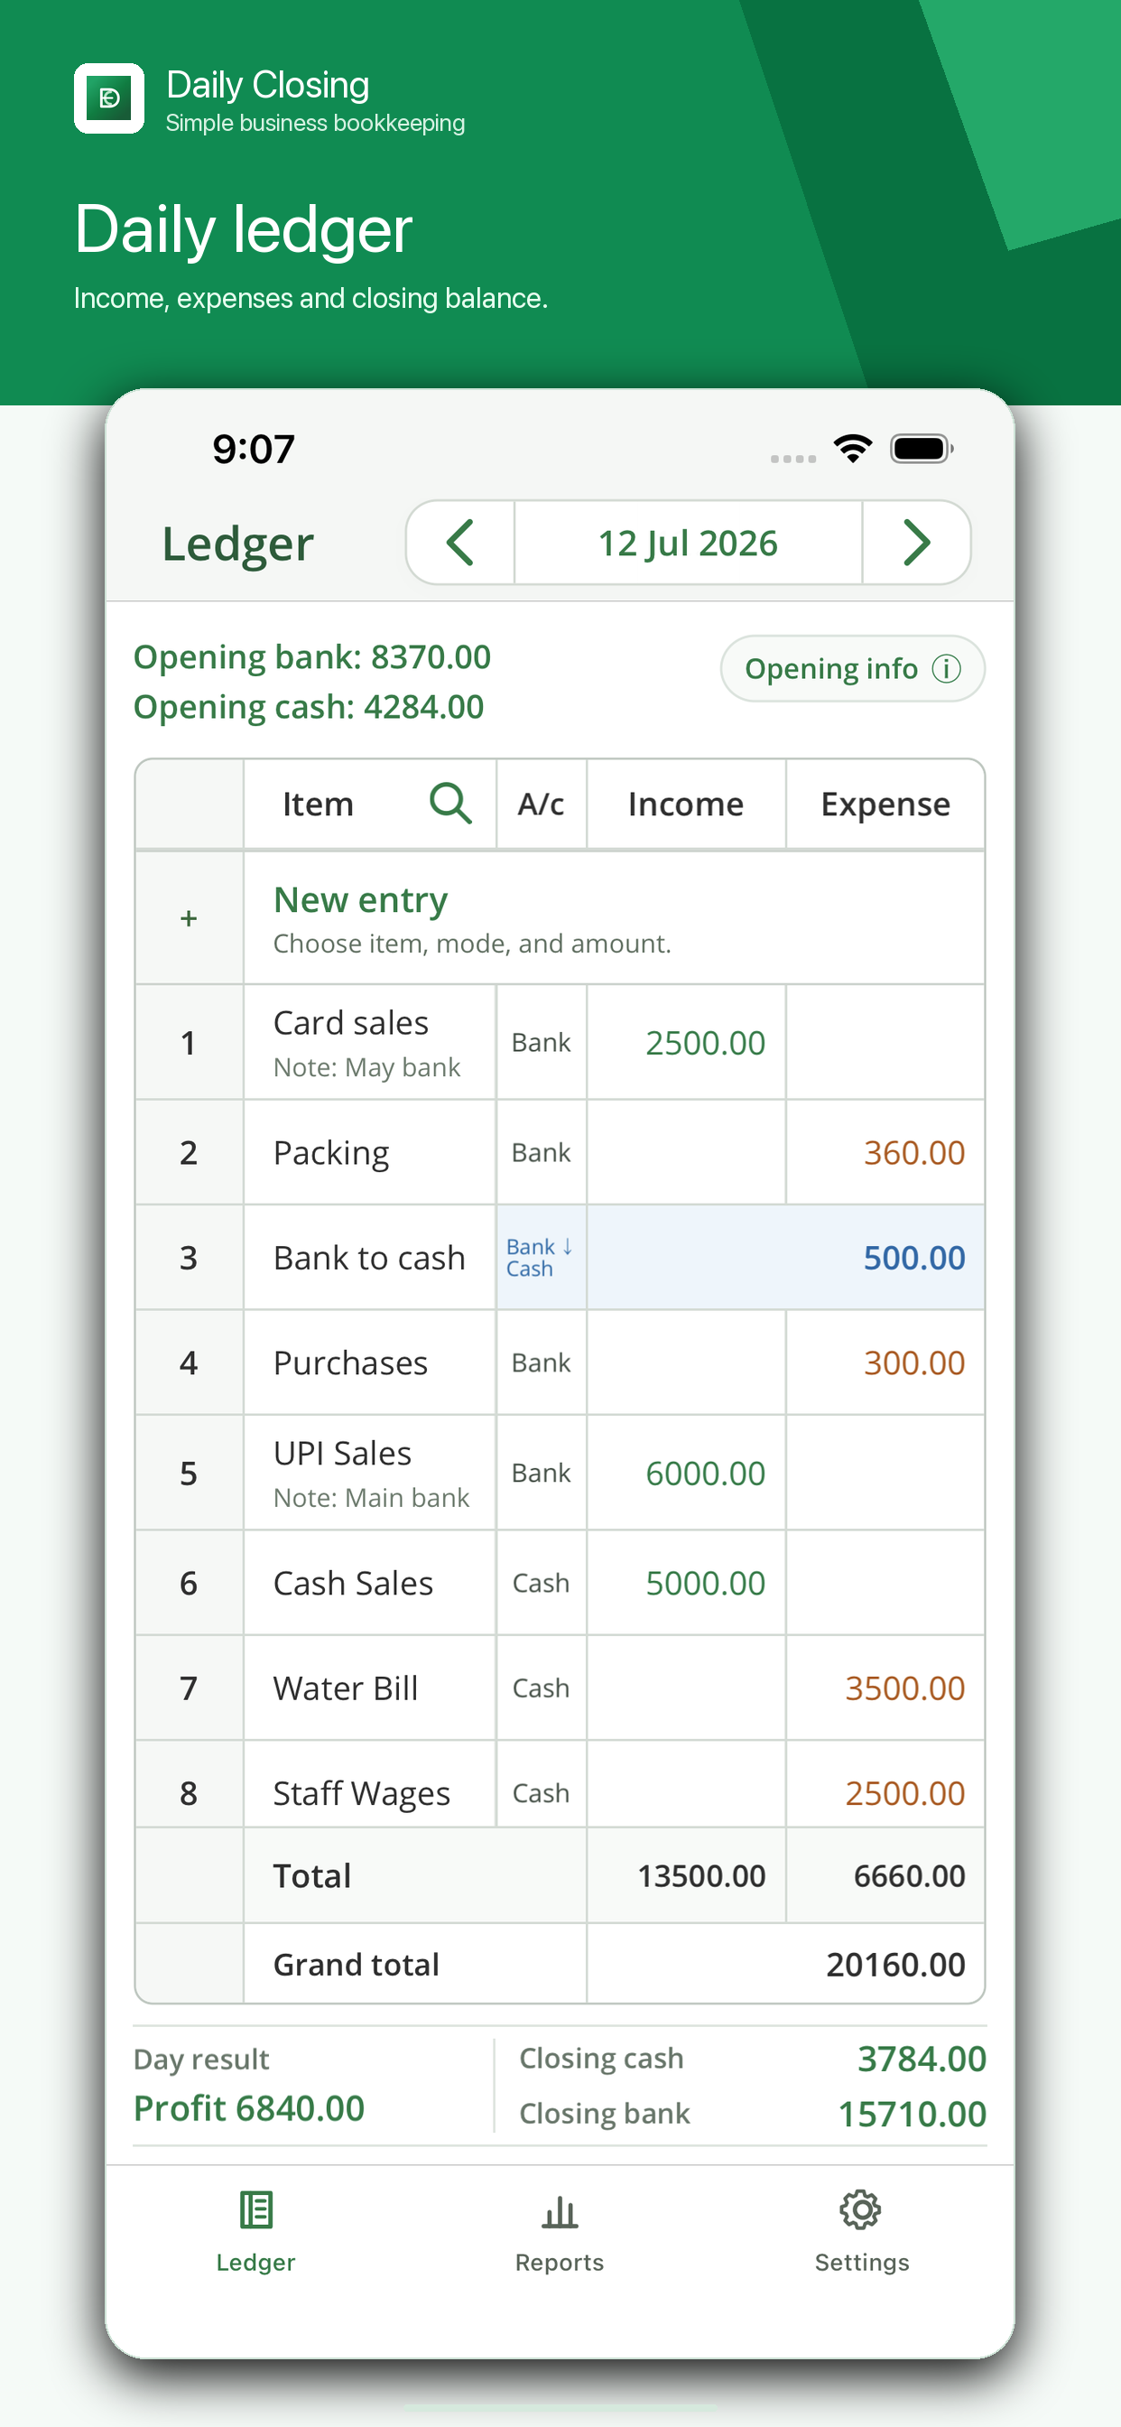
Task: Tap row number 1
Action: point(189,1043)
